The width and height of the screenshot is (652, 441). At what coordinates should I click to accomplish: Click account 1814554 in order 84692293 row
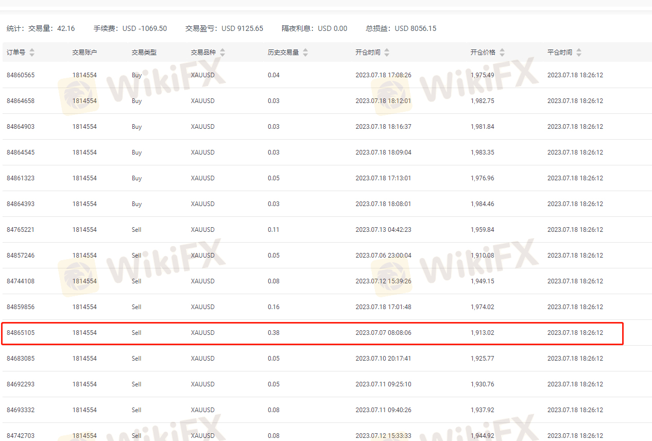pos(84,384)
